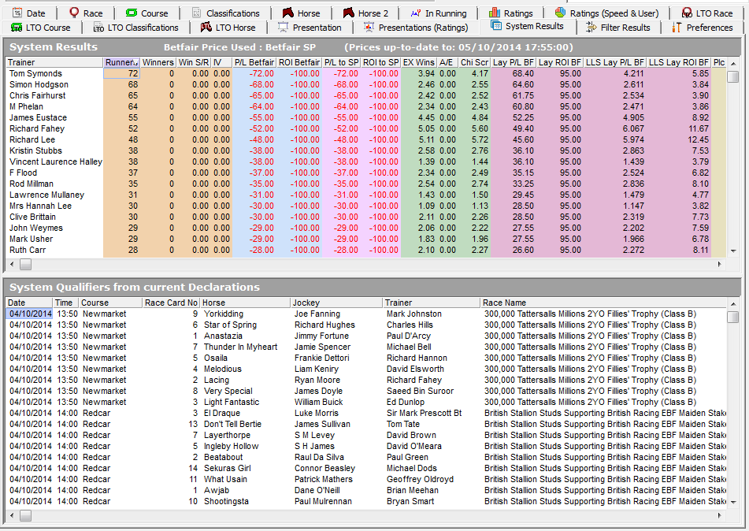Click the Winners column header

pos(158,62)
